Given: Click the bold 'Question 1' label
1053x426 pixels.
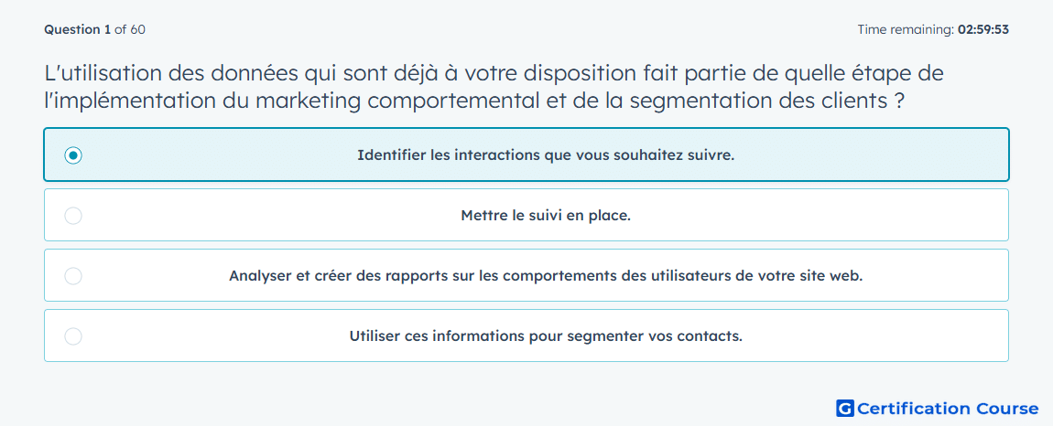Looking at the screenshot, I should pyautogui.click(x=78, y=29).
